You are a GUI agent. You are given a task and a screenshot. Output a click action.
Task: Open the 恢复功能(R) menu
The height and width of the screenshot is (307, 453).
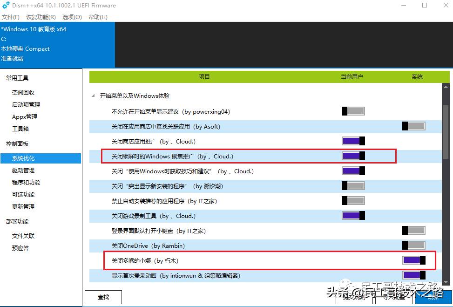(41, 17)
